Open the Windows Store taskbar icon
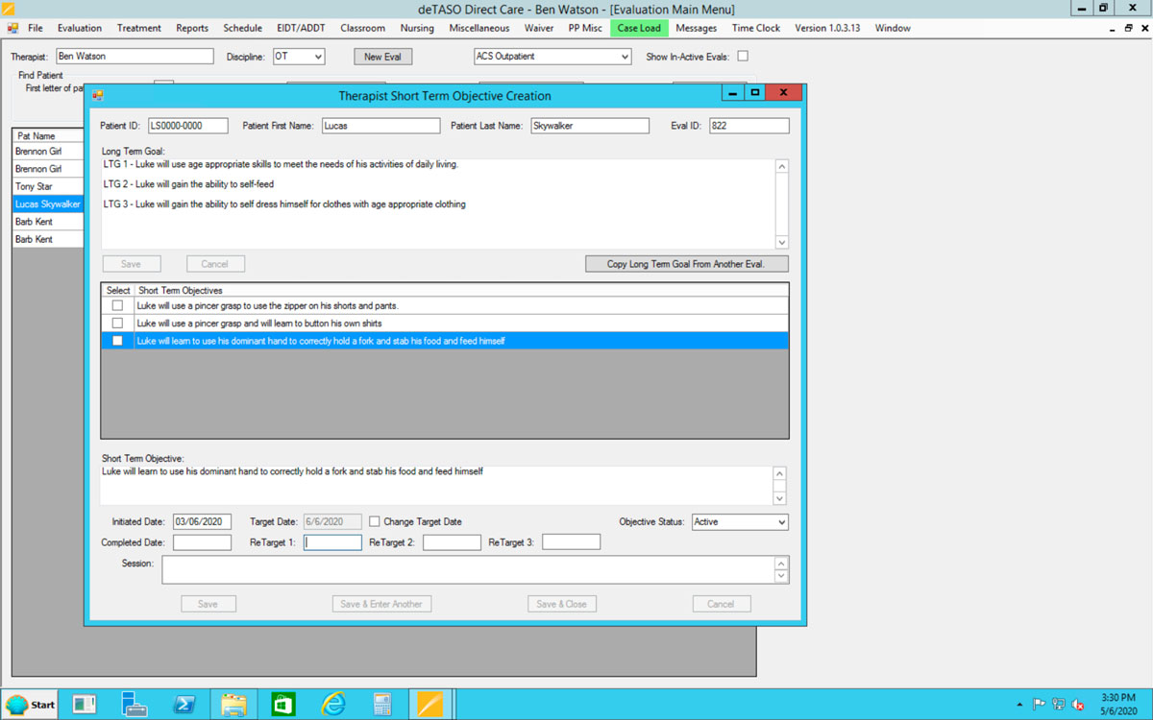The height and width of the screenshot is (720, 1153). click(283, 704)
